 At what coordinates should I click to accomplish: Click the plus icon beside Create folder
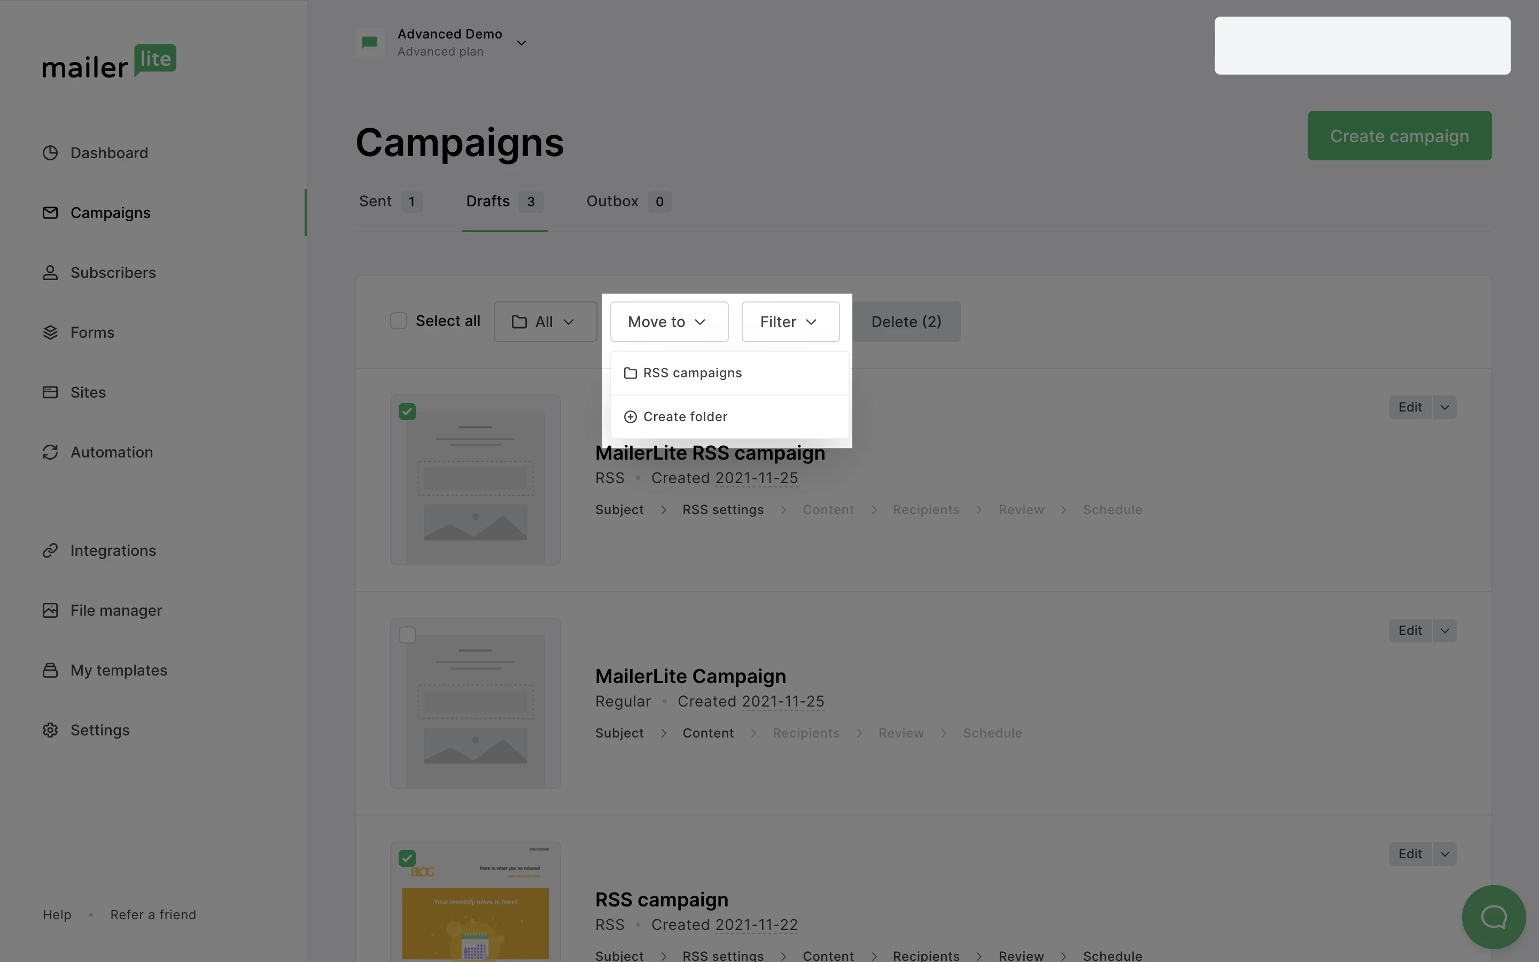pos(630,417)
